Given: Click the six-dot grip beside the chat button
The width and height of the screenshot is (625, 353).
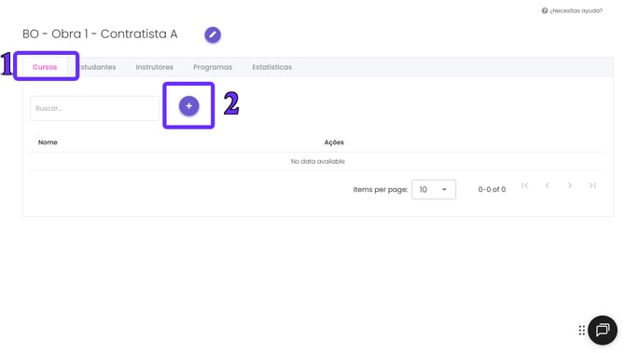Looking at the screenshot, I should tap(581, 330).
